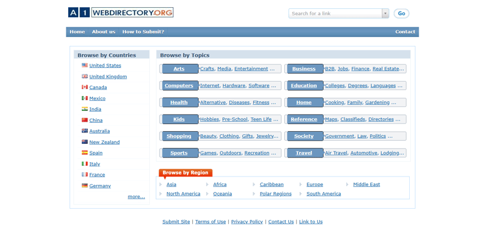The height and width of the screenshot is (229, 485).
Task: Open the Kids topic button
Action: coord(180,119)
